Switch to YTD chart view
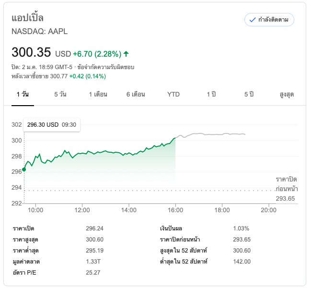 [173, 94]
